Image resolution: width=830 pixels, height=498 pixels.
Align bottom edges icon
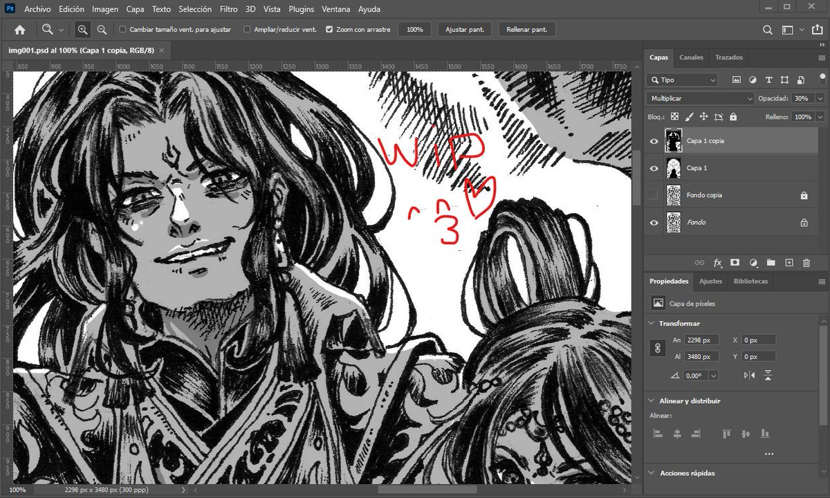764,434
